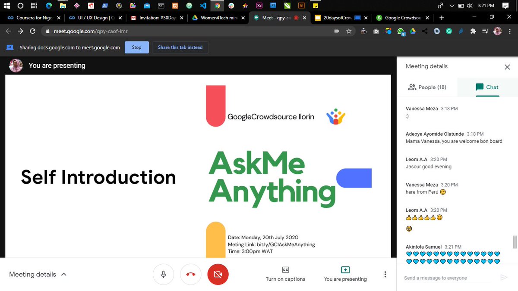The width and height of the screenshot is (518, 291).
Task: Click 'Share this tab instead'
Action: (x=180, y=47)
